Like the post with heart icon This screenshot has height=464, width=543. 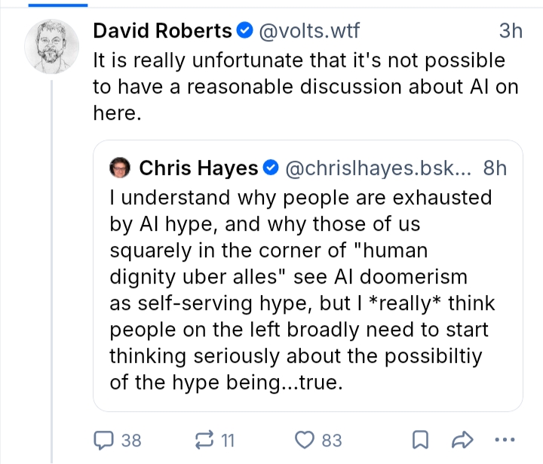click(x=304, y=439)
